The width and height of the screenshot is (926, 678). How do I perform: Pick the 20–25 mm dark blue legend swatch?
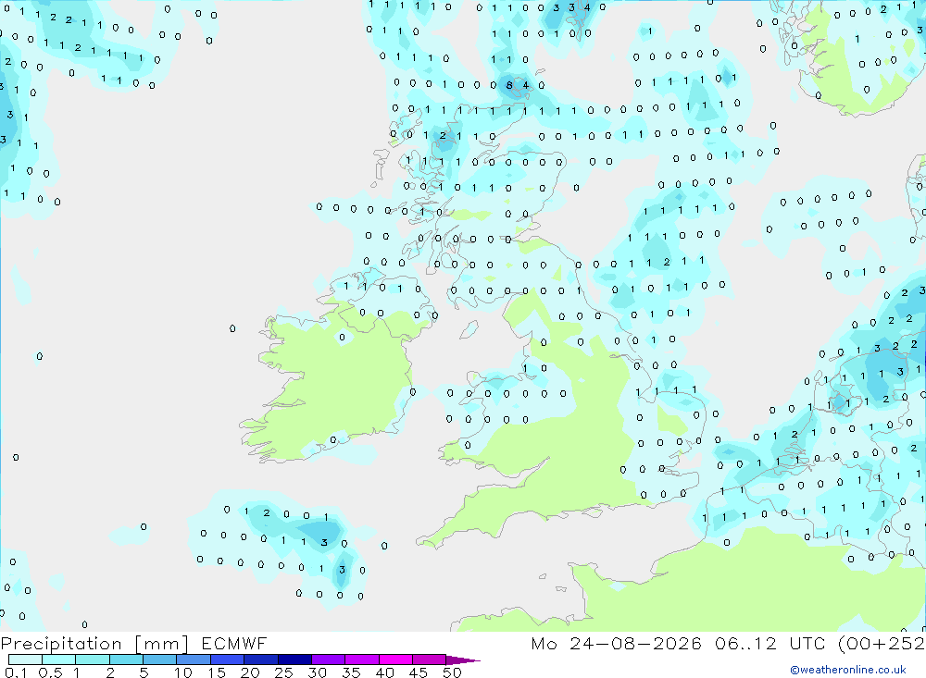[260, 660]
